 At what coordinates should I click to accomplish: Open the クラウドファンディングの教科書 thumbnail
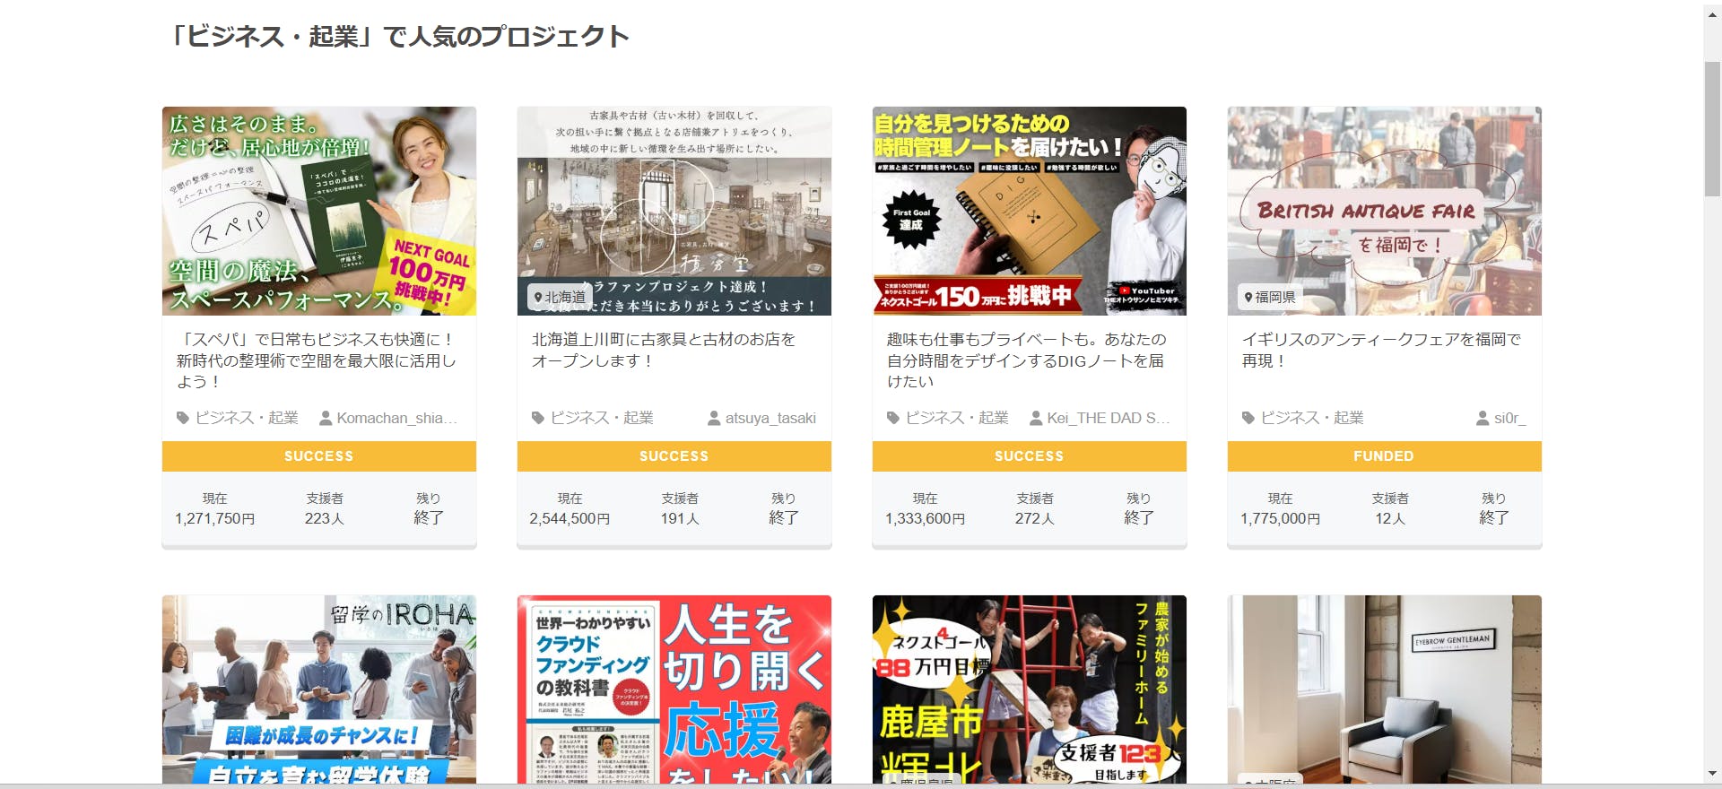[674, 689]
